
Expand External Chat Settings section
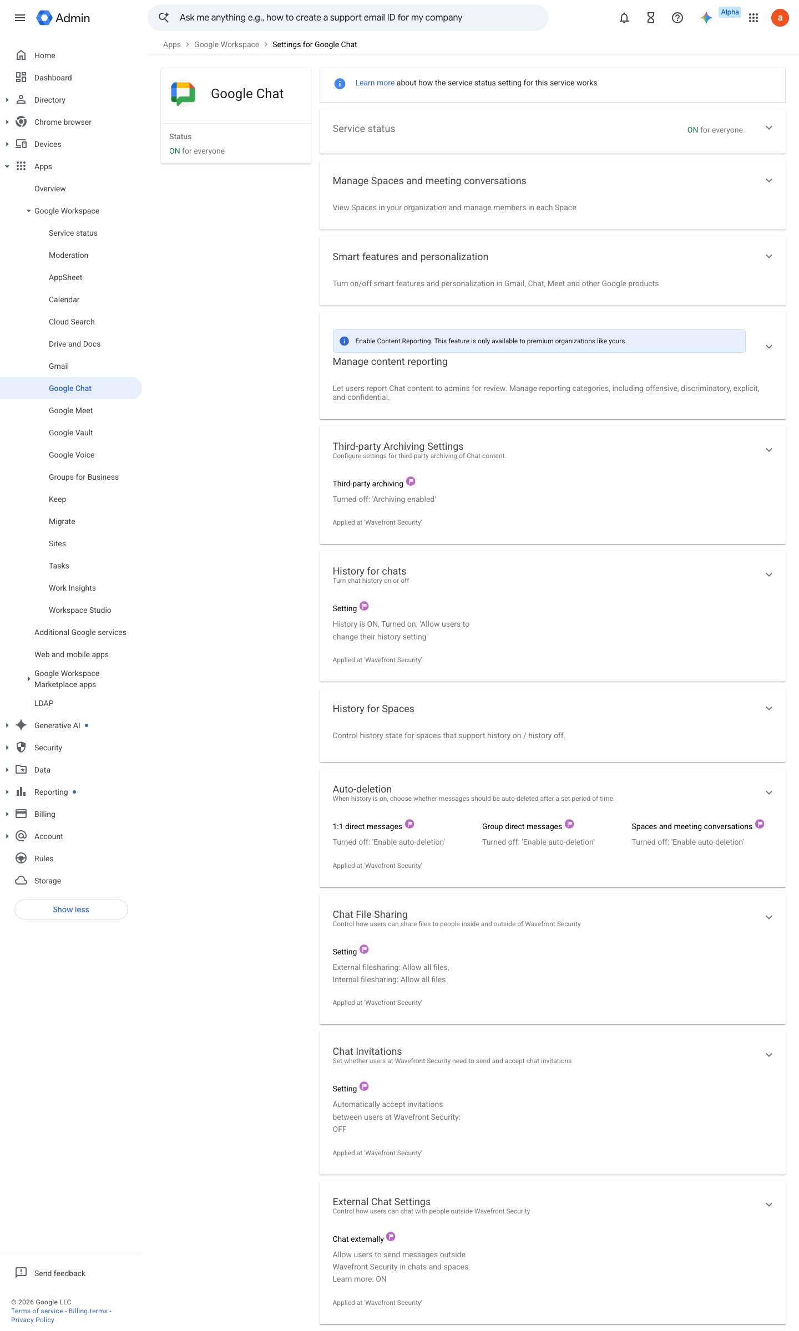pos(769,1205)
